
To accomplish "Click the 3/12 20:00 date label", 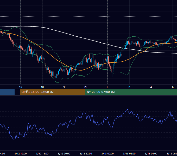I will point(64,153).
